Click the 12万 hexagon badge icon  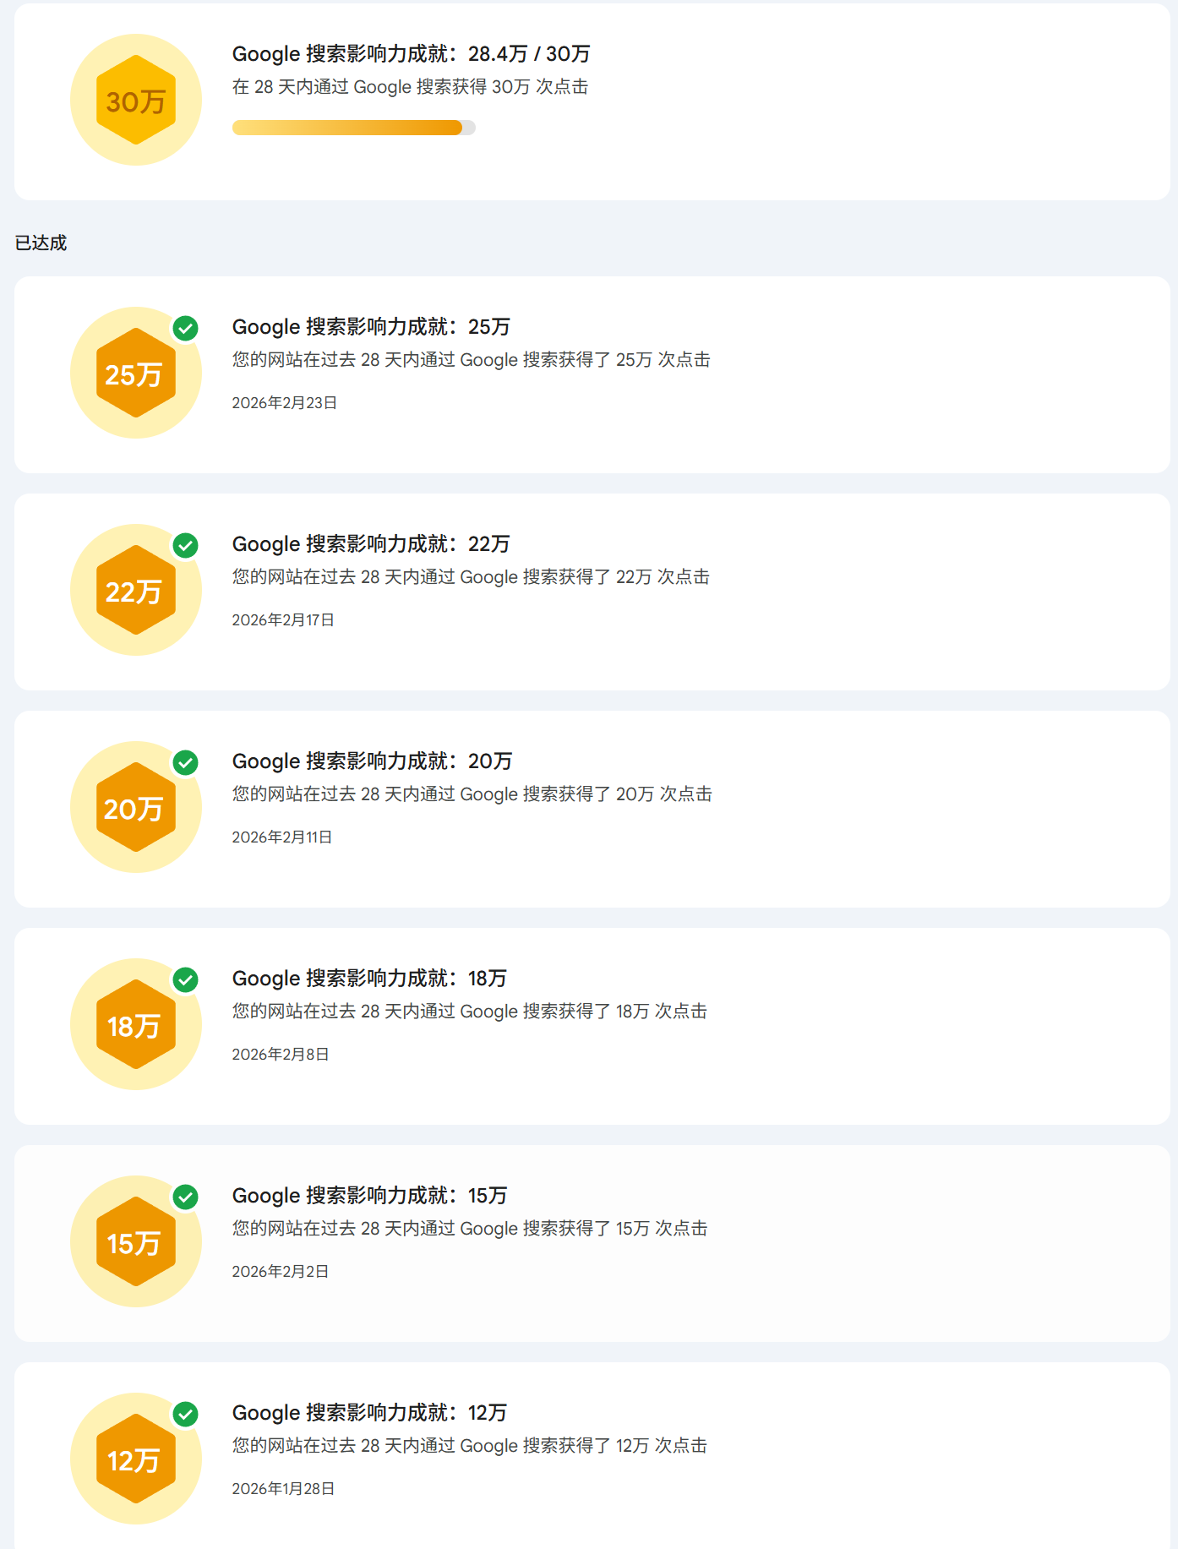click(x=136, y=1459)
